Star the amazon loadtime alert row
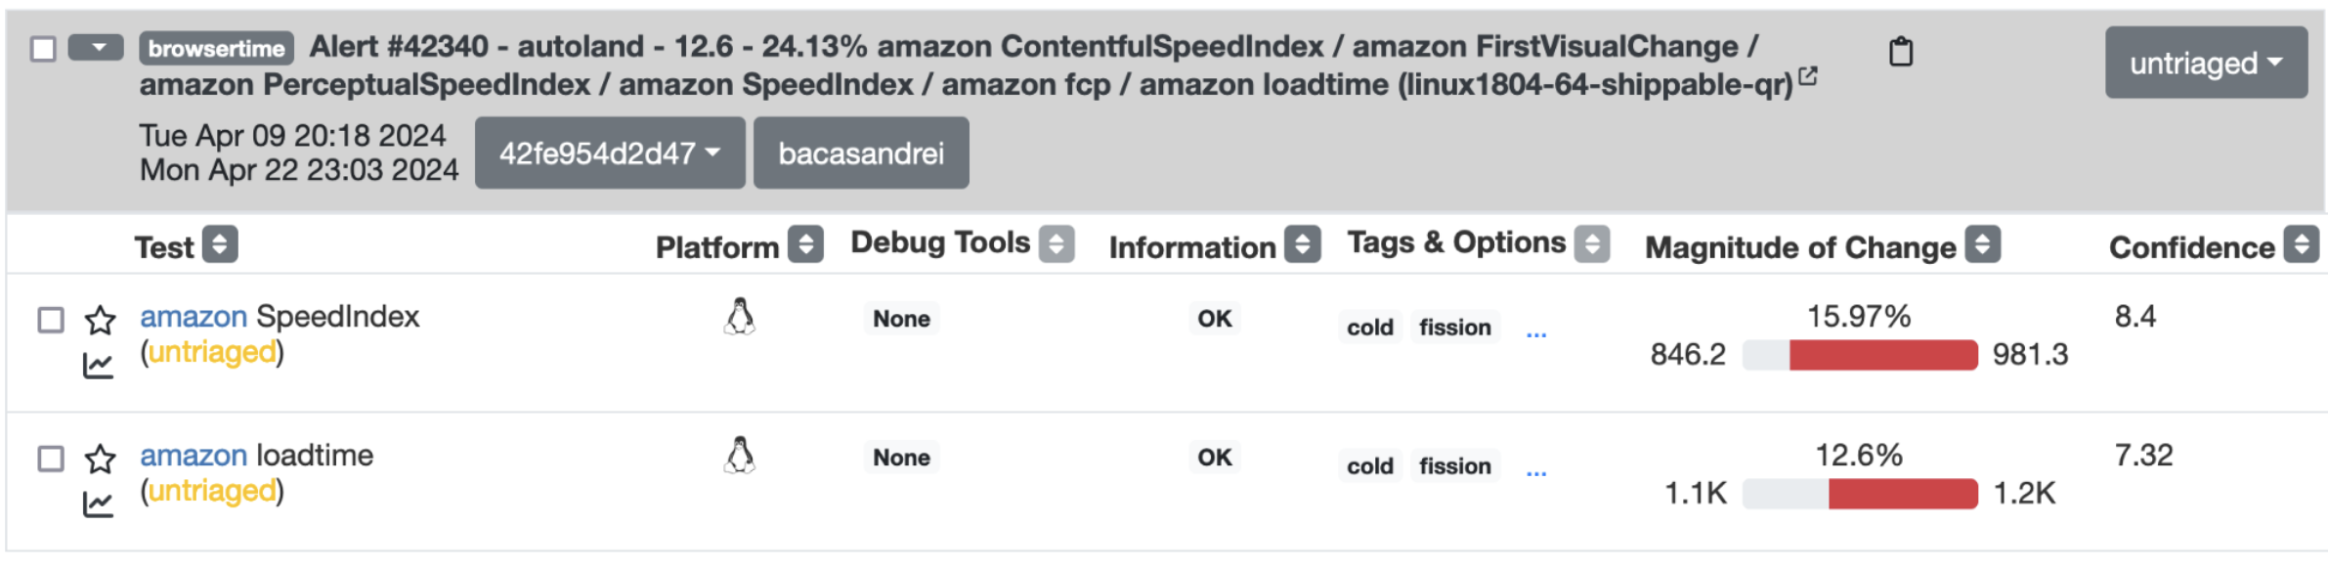2328x569 pixels. click(100, 459)
